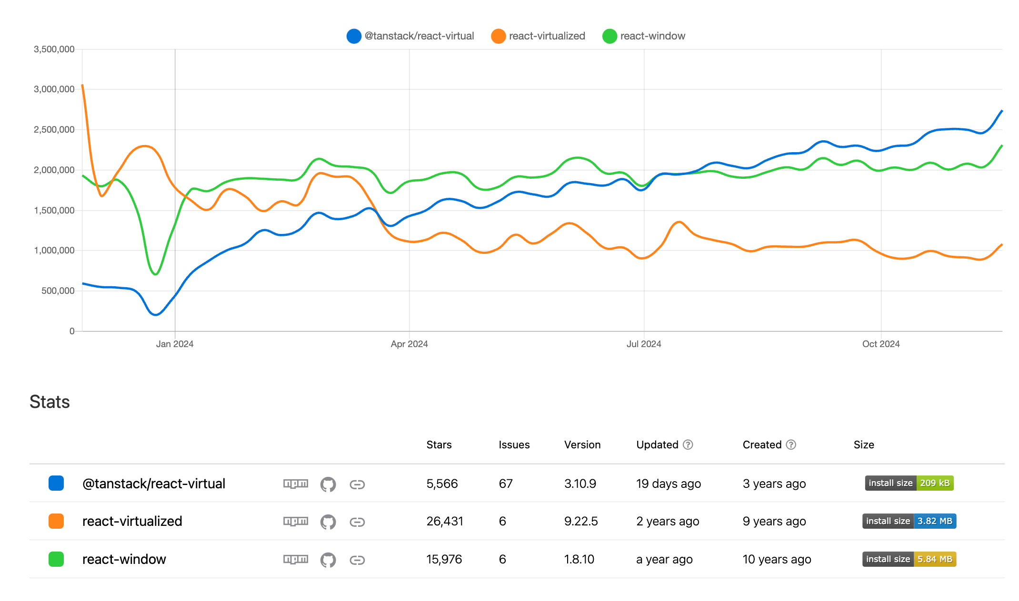Viewport: 1019px width, 601px height.
Task: Open homepage link for @tanstack/react-virtual
Action: click(x=357, y=484)
